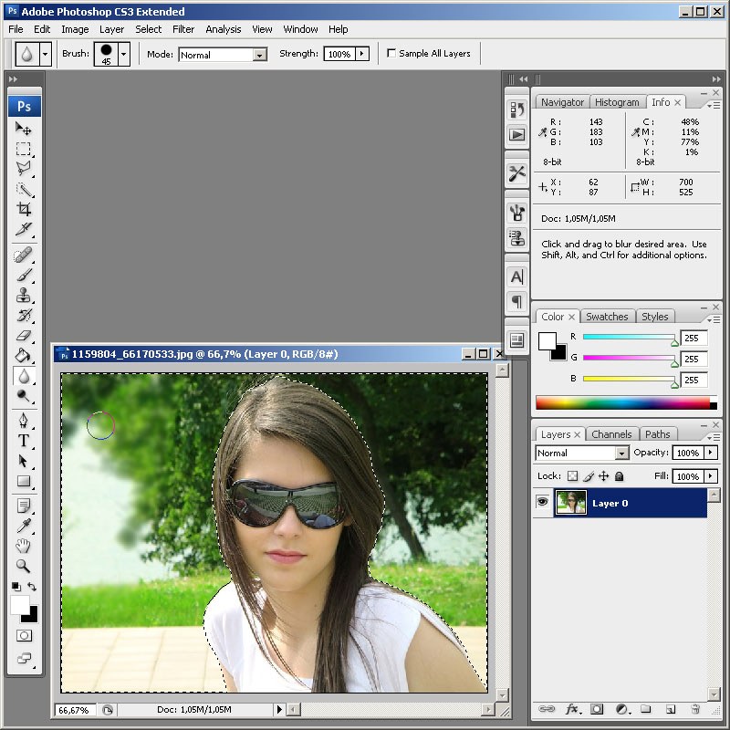Image resolution: width=730 pixels, height=730 pixels.
Task: Select the Brush tool
Action: 24,275
